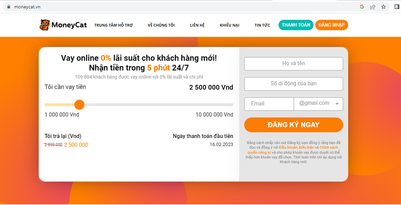Click the moneycat.vn address bar URL
The image size is (401, 205).
coord(27,7)
